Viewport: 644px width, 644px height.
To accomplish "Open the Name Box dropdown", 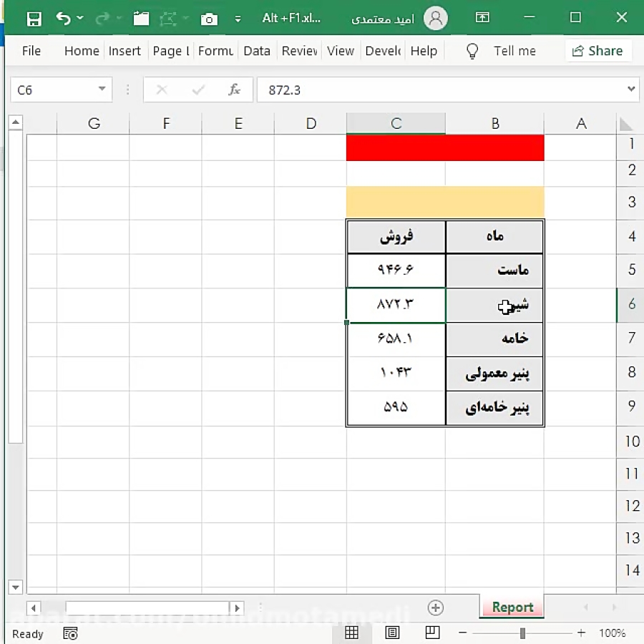I will [102, 89].
